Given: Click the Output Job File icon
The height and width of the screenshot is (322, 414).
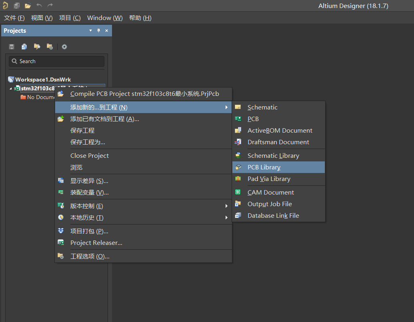Looking at the screenshot, I should click(x=238, y=204).
